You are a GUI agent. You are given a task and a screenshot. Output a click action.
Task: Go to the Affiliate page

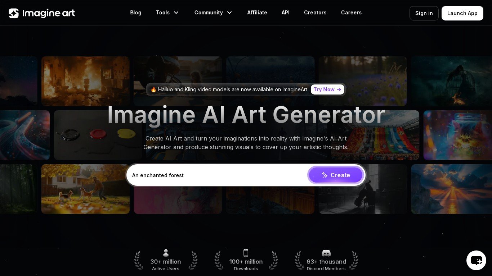257,13
